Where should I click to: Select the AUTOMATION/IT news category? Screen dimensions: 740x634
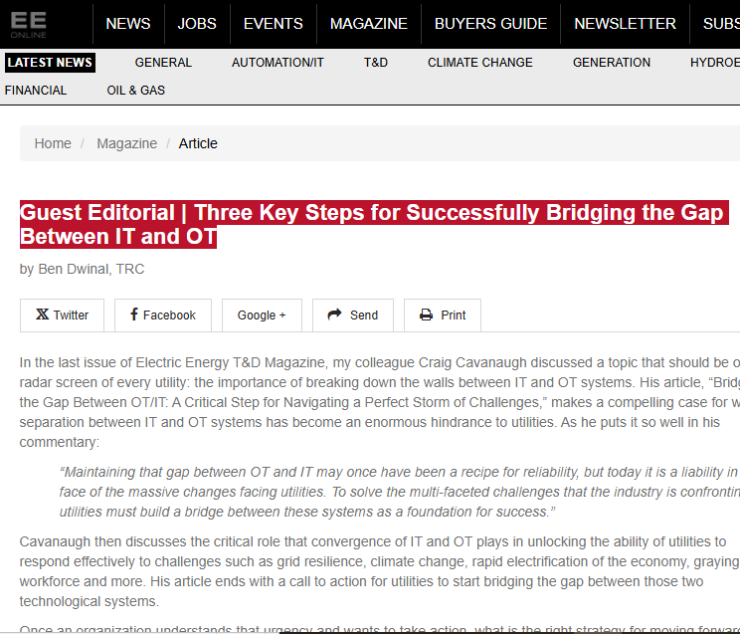277,63
